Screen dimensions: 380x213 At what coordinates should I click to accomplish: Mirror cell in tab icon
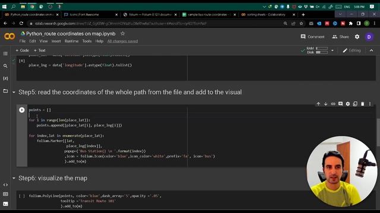coord(355,104)
